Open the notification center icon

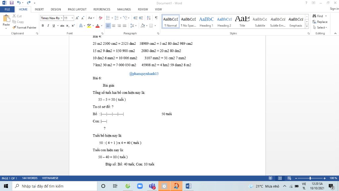(x=331, y=186)
